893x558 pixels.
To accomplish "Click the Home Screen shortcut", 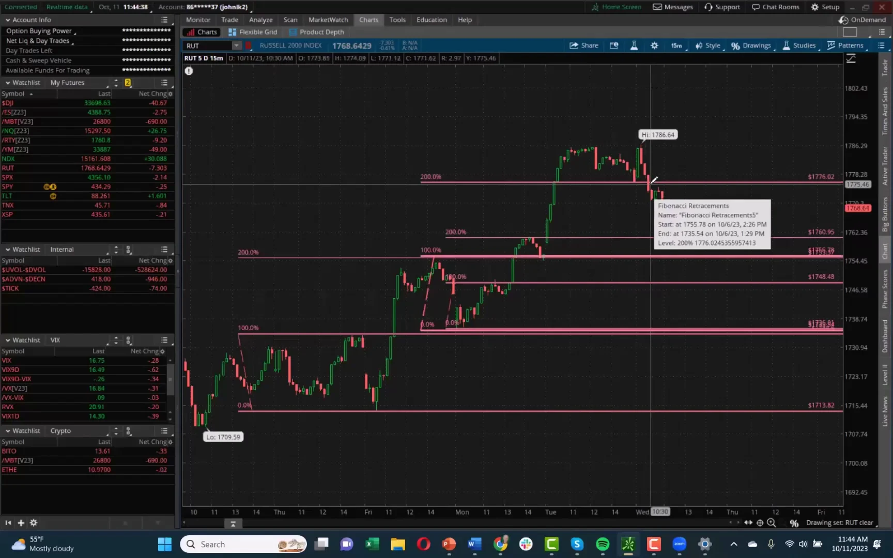I will click(617, 7).
